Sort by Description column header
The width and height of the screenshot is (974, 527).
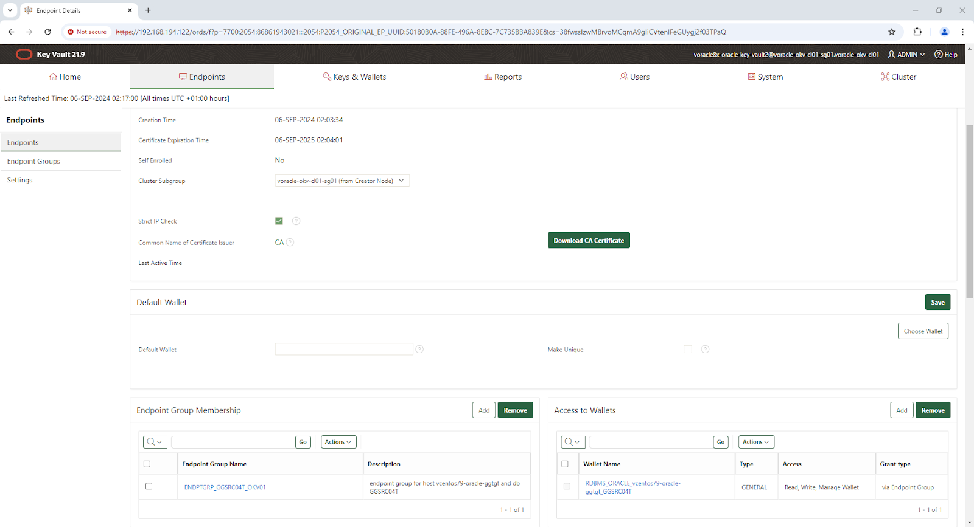pos(384,464)
